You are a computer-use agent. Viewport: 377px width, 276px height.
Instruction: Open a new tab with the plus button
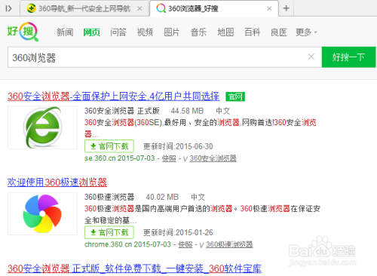click(x=286, y=8)
